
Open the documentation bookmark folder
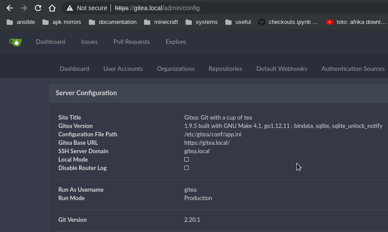point(113,22)
